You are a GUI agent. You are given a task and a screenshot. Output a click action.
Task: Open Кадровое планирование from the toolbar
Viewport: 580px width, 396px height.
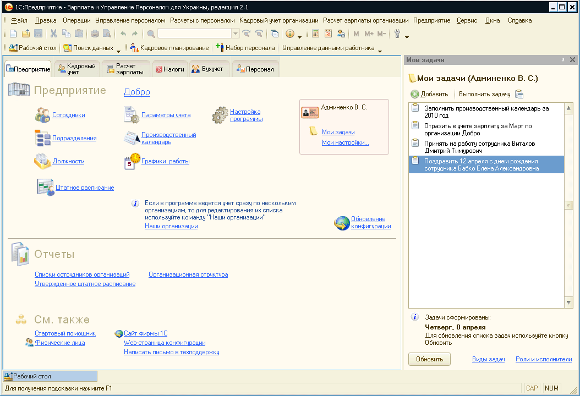click(169, 48)
